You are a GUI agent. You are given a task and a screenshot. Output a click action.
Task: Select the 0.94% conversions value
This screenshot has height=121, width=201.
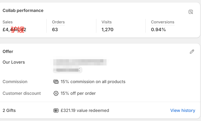pyautogui.click(x=158, y=30)
